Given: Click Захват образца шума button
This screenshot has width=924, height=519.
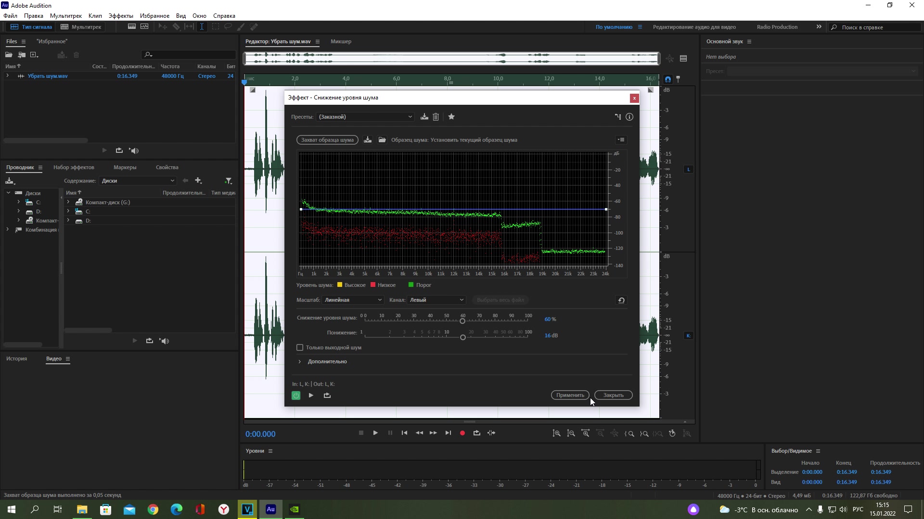Looking at the screenshot, I should [x=327, y=140].
